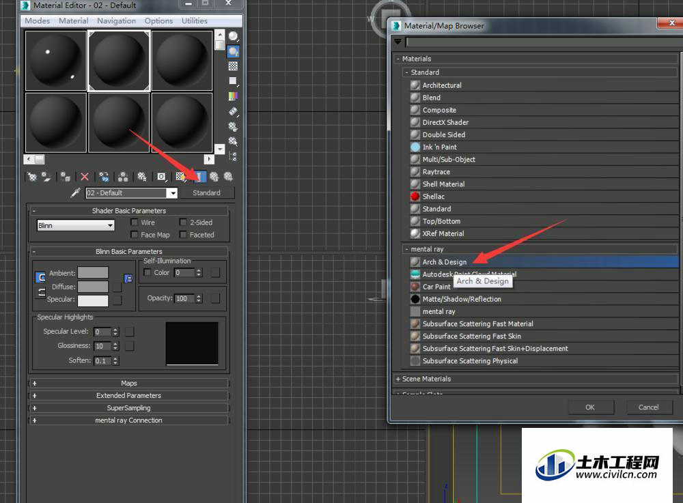Open the Material ID Channel flyout
The height and width of the screenshot is (503, 683).
161,177
